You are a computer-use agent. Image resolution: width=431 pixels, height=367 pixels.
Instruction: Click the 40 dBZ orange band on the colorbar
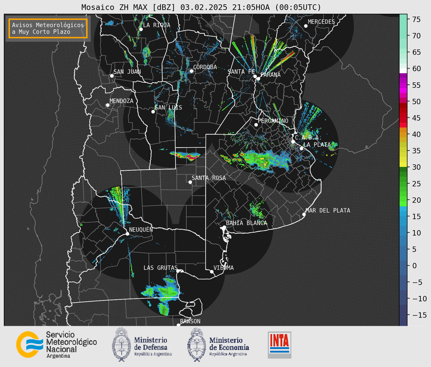(x=403, y=134)
